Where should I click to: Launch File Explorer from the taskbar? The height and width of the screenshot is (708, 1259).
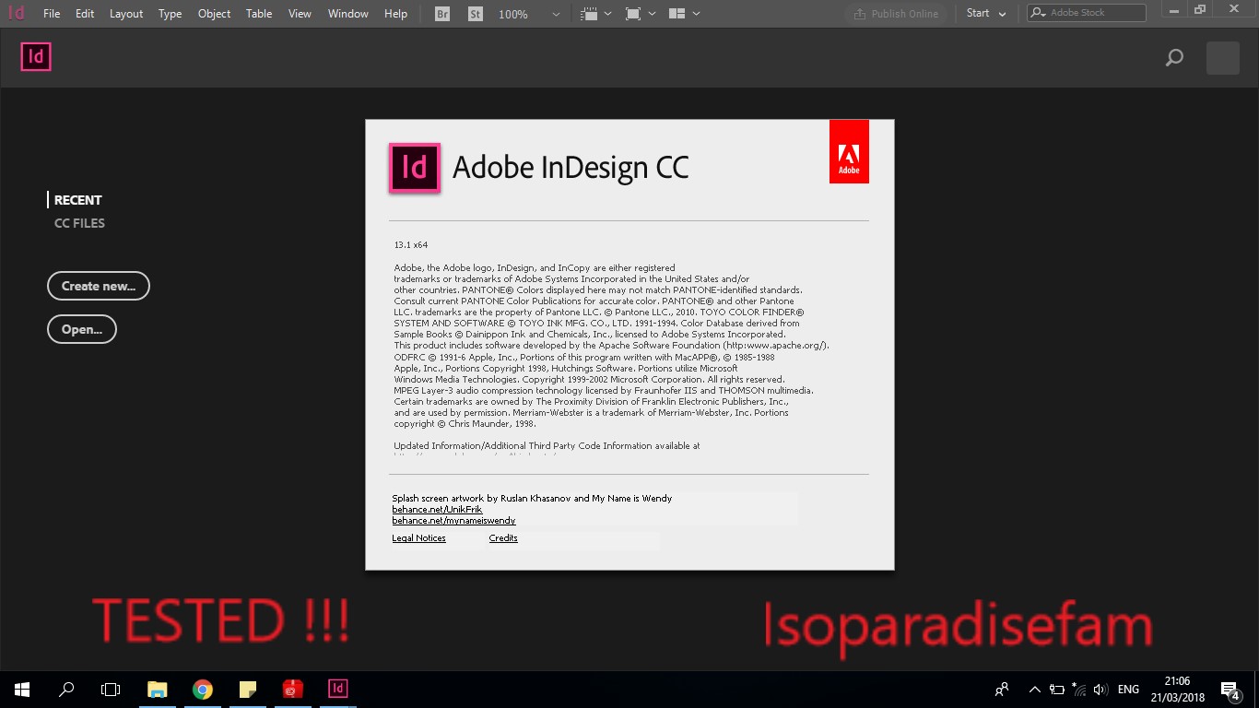coord(158,689)
